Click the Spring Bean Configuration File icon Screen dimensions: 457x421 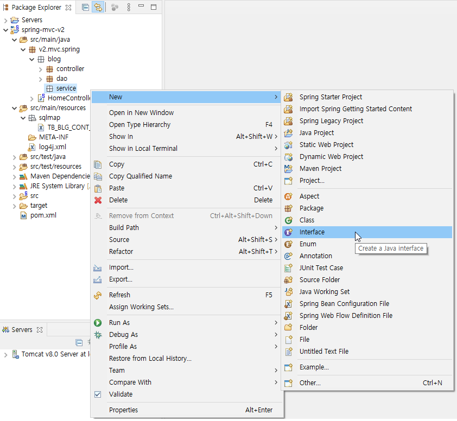[288, 304]
